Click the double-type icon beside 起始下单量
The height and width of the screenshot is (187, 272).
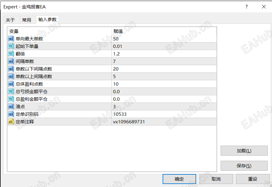pyautogui.click(x=11, y=46)
